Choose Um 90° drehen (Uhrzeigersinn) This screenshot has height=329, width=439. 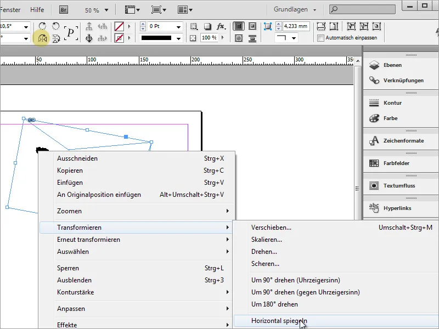[x=336, y=280]
